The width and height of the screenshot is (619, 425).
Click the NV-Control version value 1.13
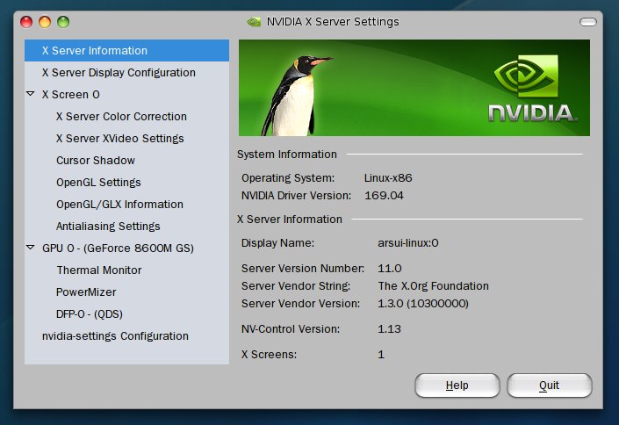pos(389,329)
